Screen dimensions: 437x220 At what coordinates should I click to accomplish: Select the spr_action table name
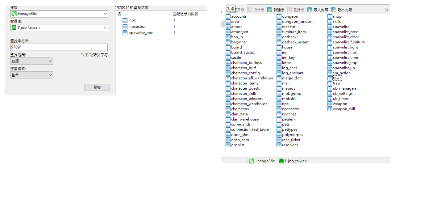point(342,73)
